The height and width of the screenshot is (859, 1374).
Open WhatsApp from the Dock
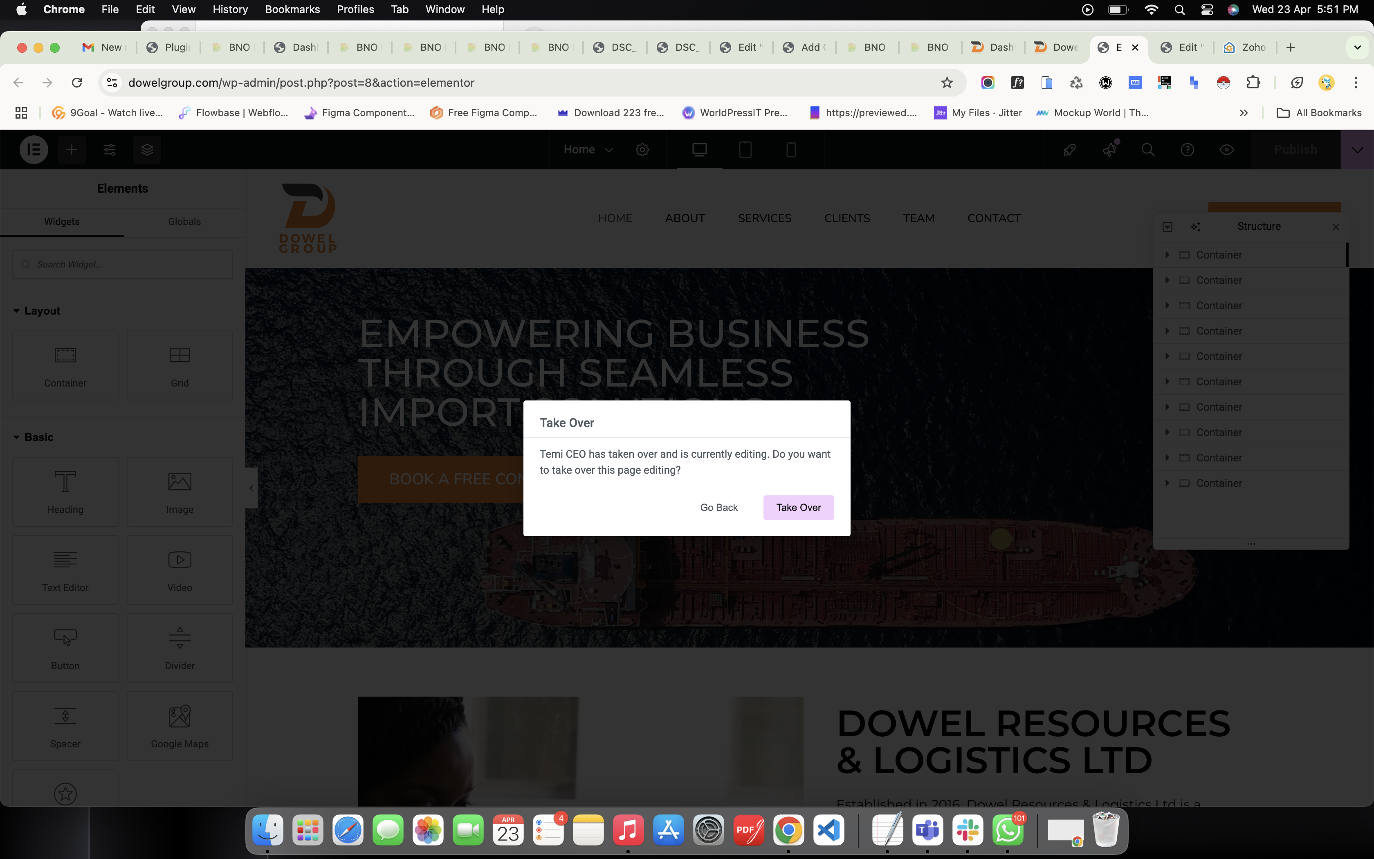[1008, 831]
